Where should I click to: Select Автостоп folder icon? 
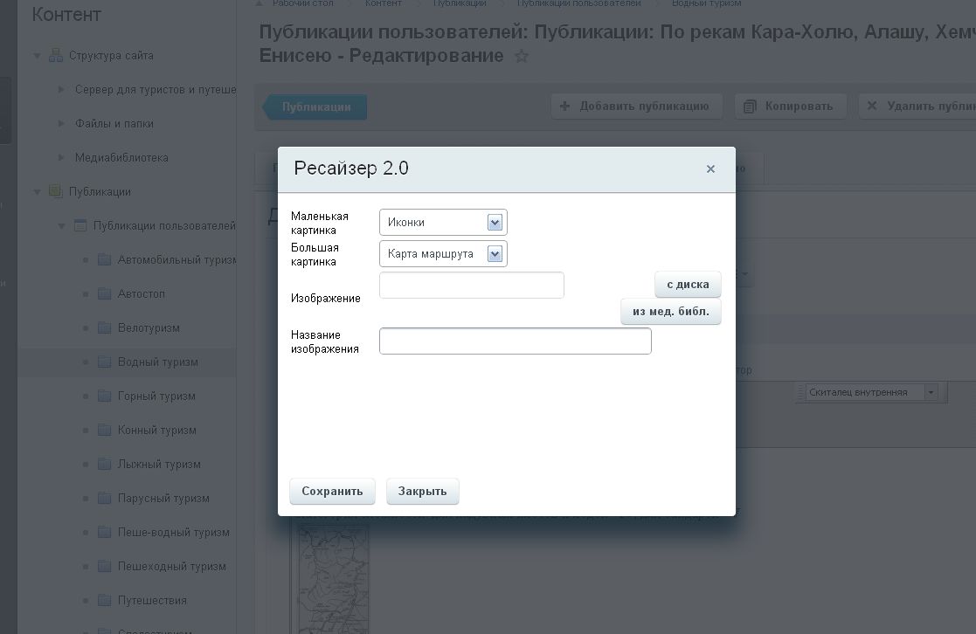pyautogui.click(x=105, y=293)
